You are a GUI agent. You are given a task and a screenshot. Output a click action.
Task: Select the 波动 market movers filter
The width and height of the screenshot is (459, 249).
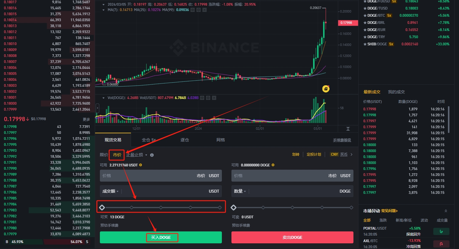(x=424, y=220)
